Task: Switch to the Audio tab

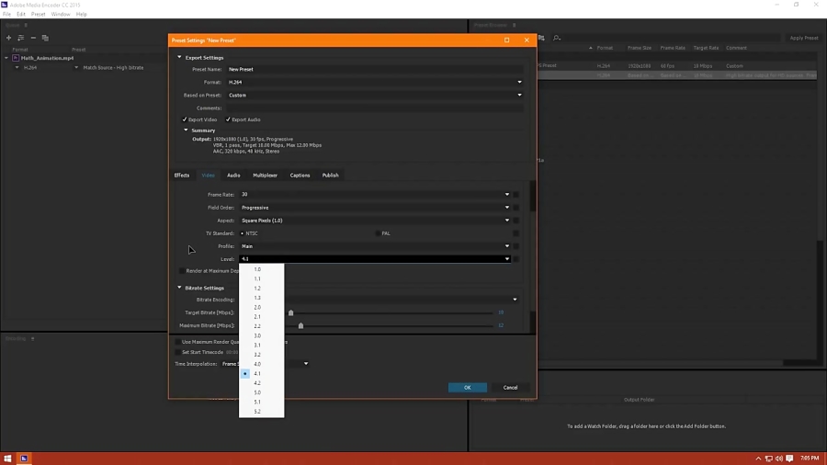Action: pyautogui.click(x=233, y=175)
